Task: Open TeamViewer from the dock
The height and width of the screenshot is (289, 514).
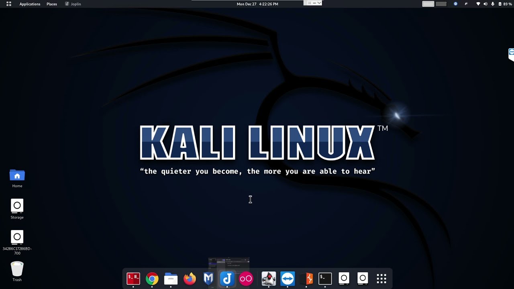Action: click(288, 279)
